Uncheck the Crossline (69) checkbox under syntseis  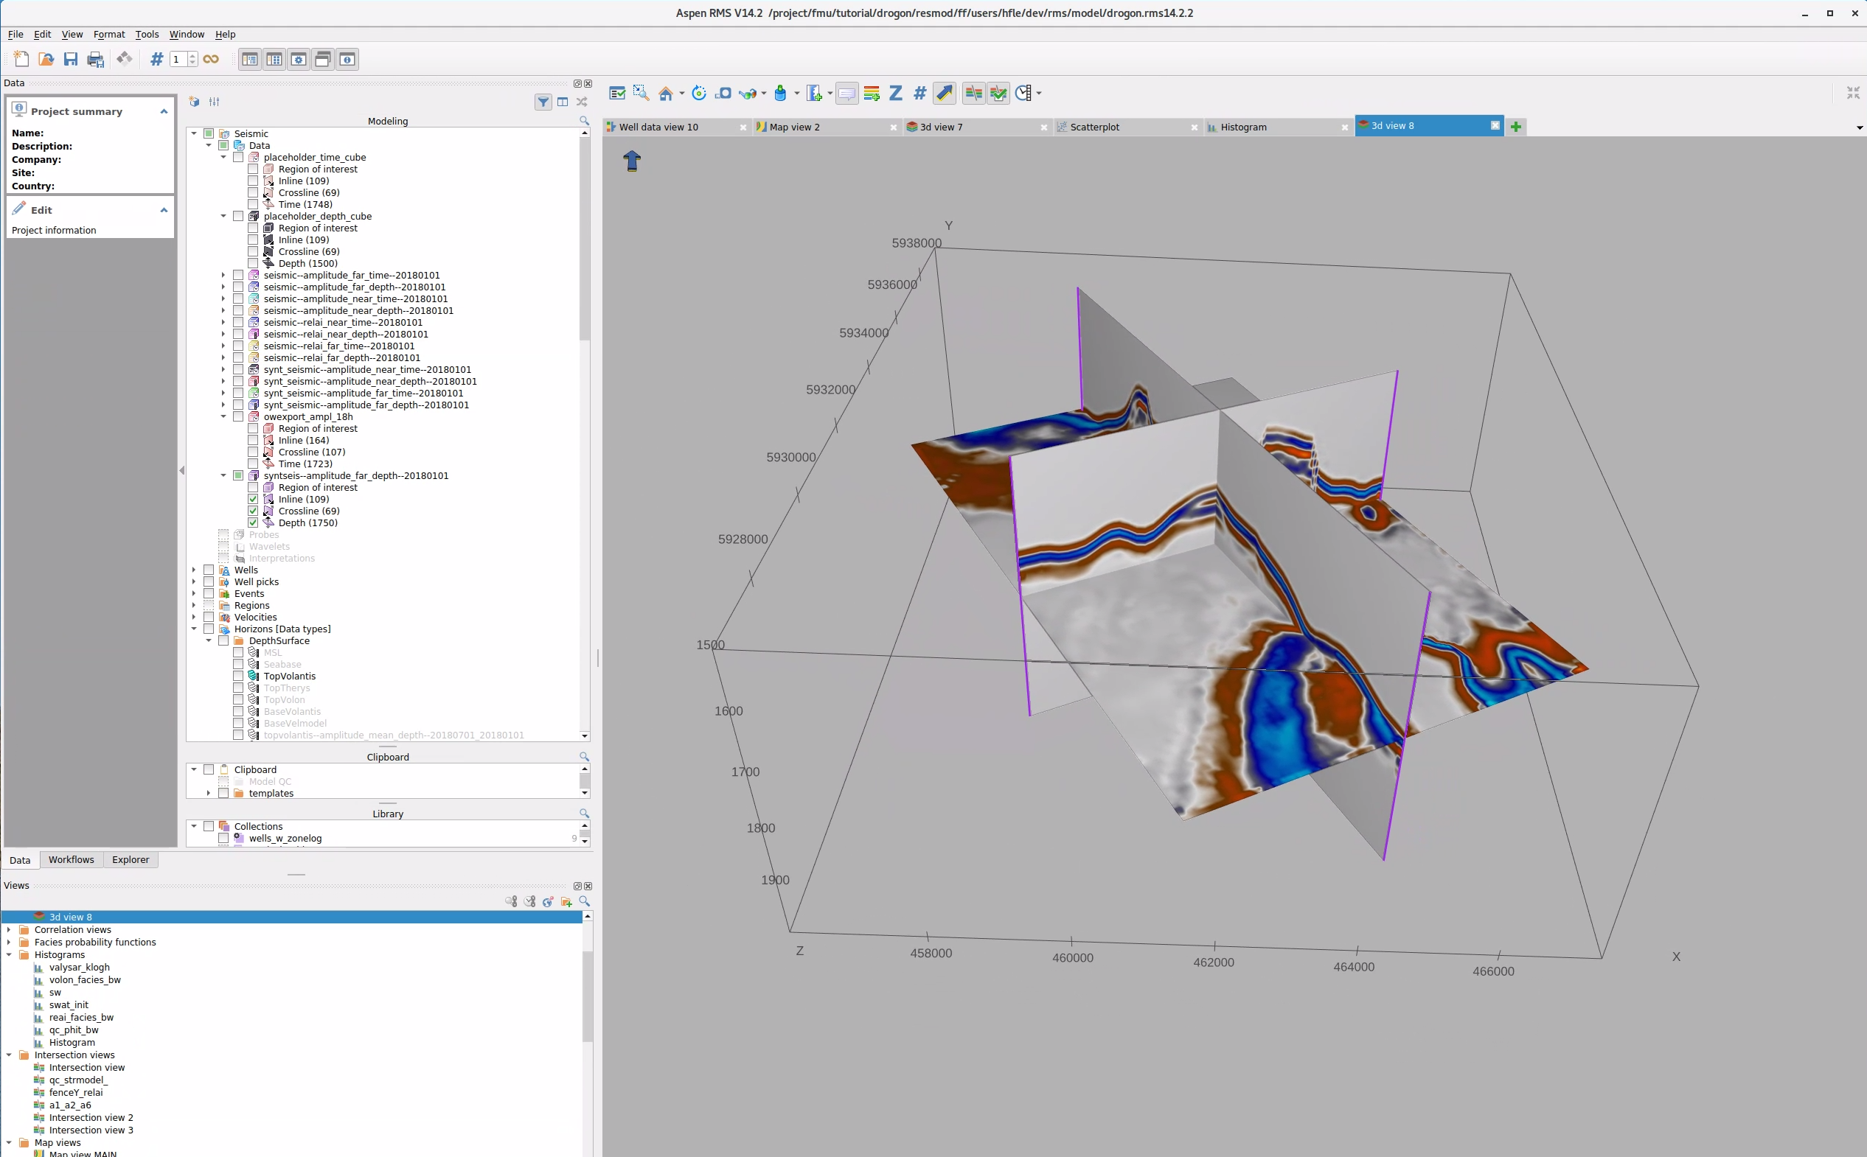coord(254,511)
